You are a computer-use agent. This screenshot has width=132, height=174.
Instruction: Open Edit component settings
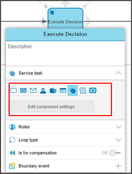[x=52, y=107]
